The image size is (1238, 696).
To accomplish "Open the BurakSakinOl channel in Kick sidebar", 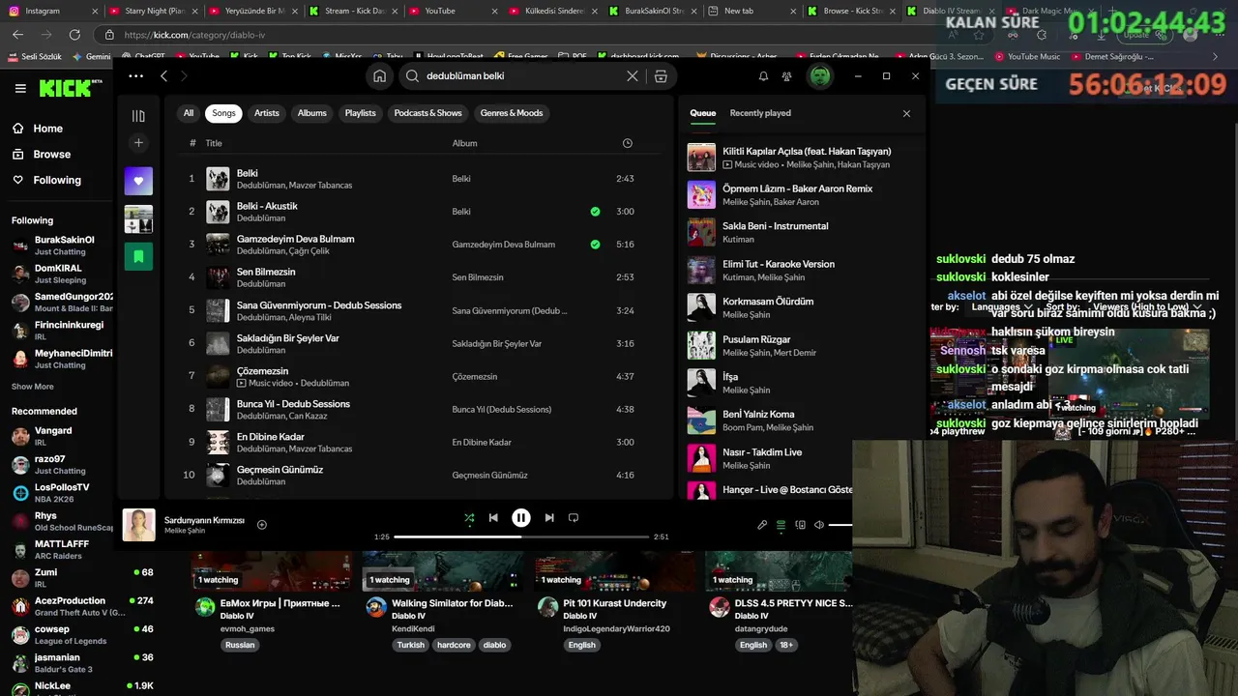I will (x=62, y=246).
